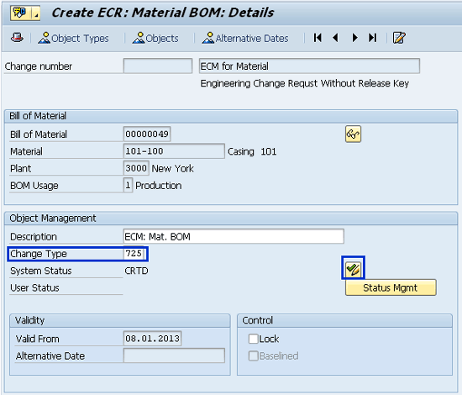Toggle the Lock checkbox
Viewport: 462px width, 395px height.
click(x=253, y=339)
